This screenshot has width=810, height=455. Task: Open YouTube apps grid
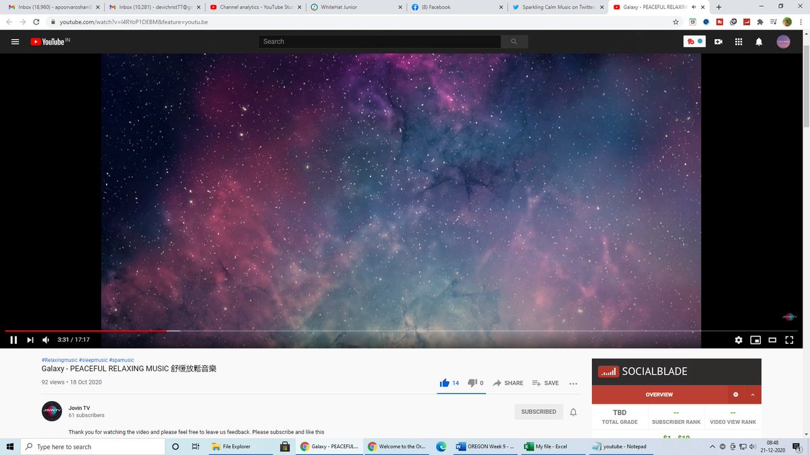click(738, 42)
